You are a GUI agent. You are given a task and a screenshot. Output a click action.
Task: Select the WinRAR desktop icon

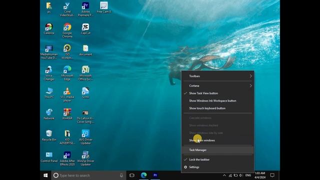[x=67, y=114]
